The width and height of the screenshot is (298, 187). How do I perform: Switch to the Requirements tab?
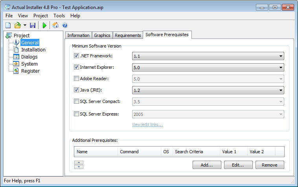[128, 35]
